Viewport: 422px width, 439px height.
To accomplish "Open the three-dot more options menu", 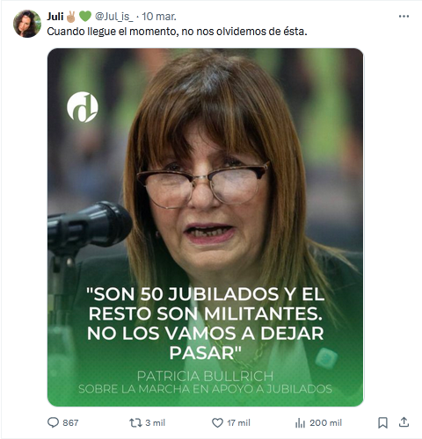I will [404, 17].
